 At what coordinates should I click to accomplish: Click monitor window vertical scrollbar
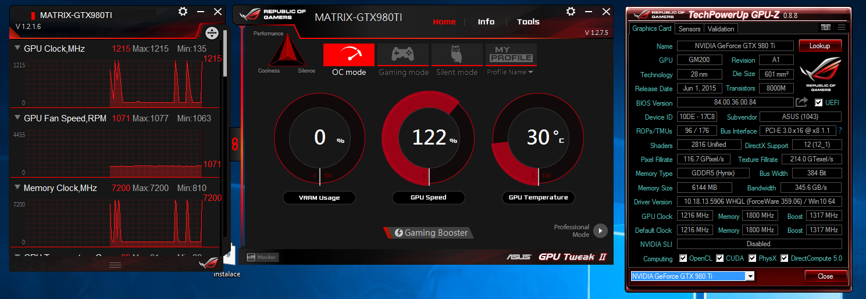(226, 53)
